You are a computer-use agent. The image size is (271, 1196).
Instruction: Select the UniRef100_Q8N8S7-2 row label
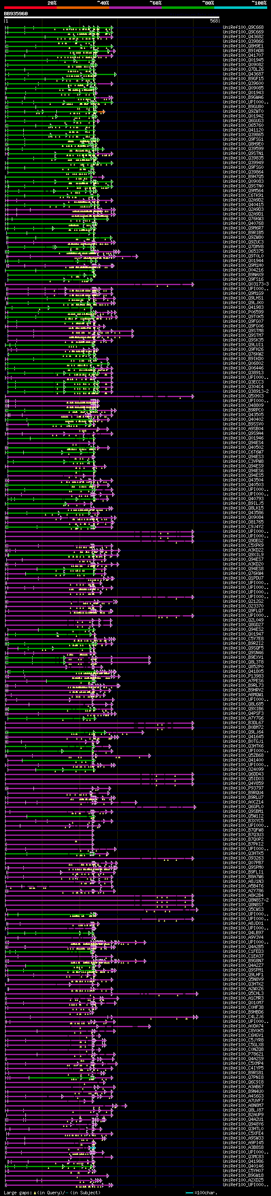[246, 900]
